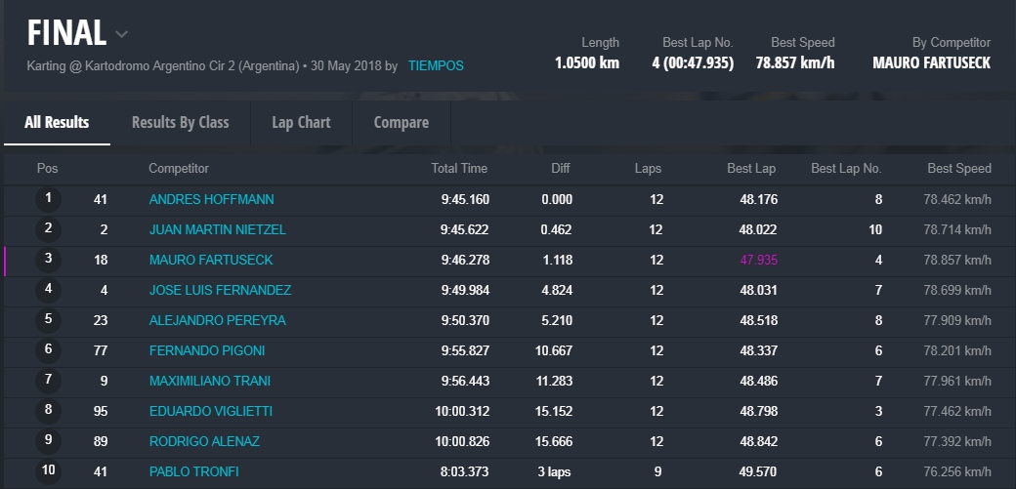Switch to the Lap Chart tab
The width and height of the screenshot is (1016, 489).
(301, 123)
